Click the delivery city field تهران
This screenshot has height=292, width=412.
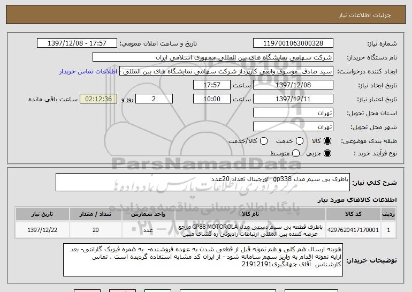293,127
